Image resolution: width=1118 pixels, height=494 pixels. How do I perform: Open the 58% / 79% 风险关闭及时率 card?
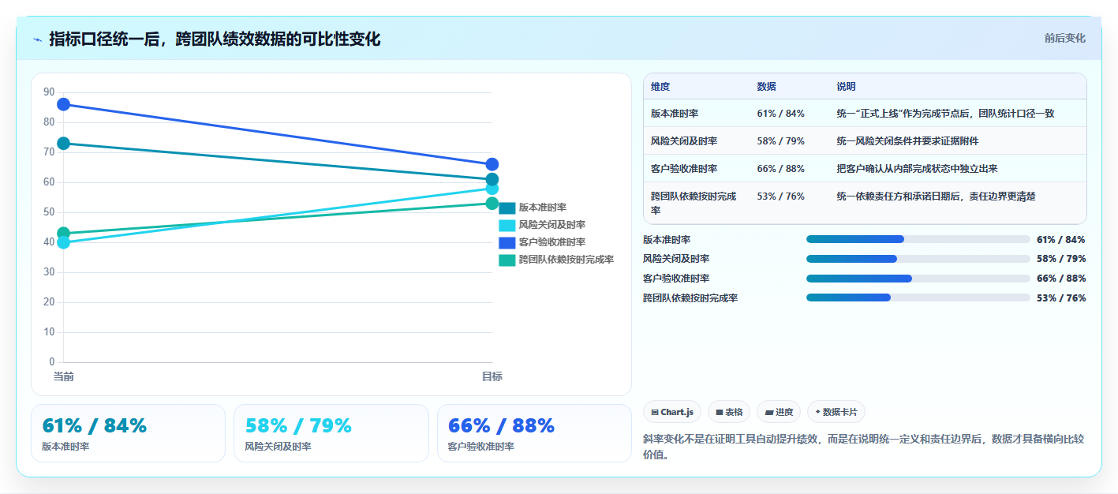coord(331,433)
